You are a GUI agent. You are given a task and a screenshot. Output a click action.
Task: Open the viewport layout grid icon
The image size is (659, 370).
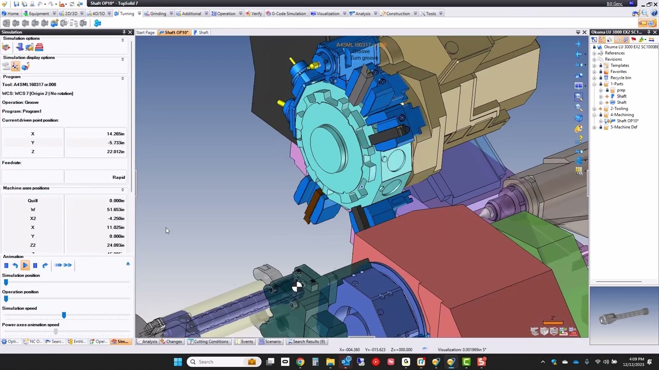pos(579,86)
